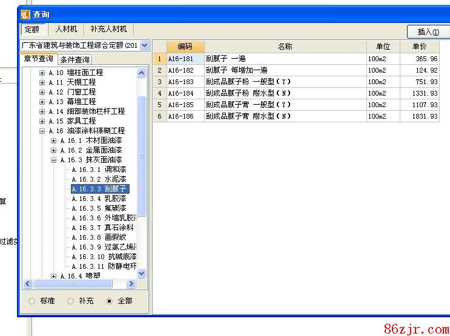The height and width of the screenshot is (336, 450).
Task: Click the 编码 column header
Action: pyautogui.click(x=185, y=47)
